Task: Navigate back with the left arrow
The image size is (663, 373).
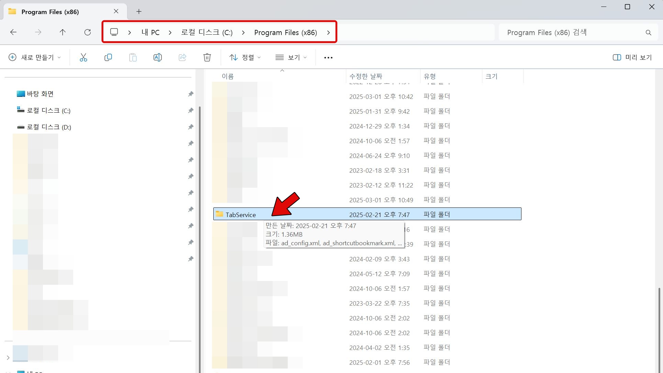Action: 13,32
